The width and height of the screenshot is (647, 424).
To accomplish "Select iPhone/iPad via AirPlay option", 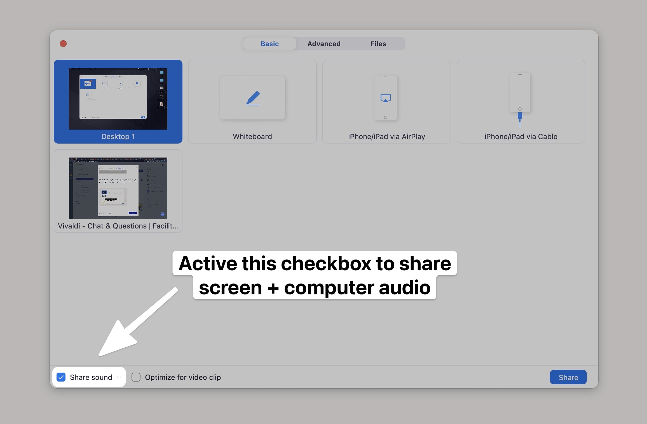I will (x=386, y=101).
